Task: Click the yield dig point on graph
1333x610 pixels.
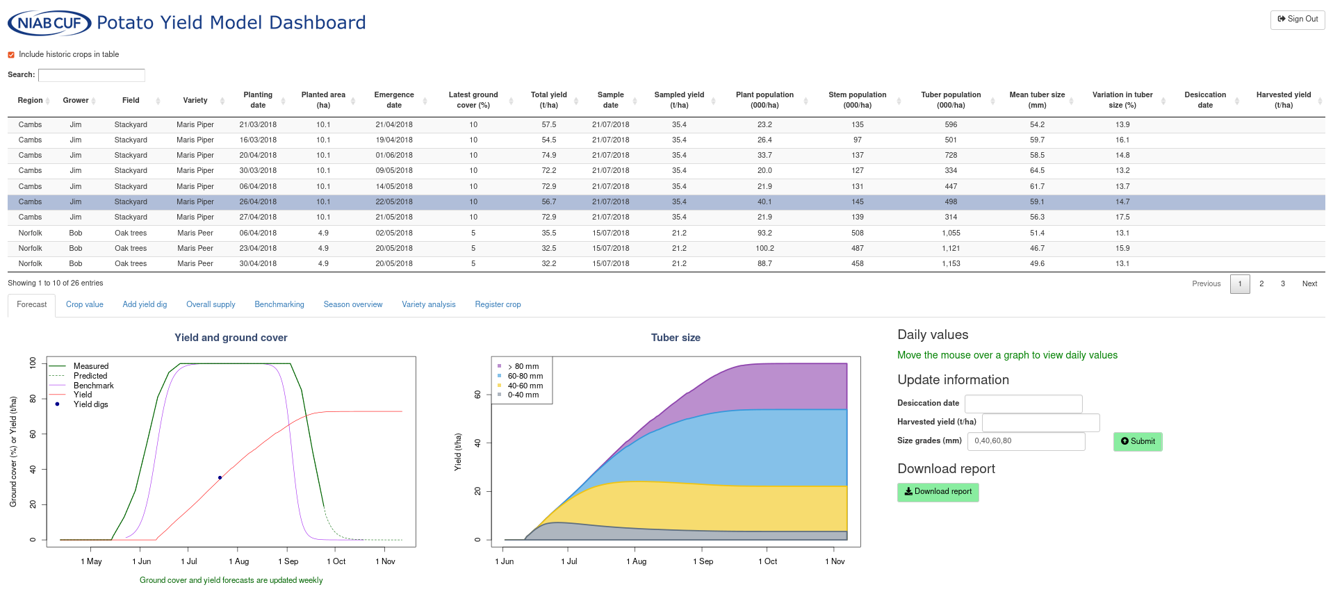Action: [220, 478]
